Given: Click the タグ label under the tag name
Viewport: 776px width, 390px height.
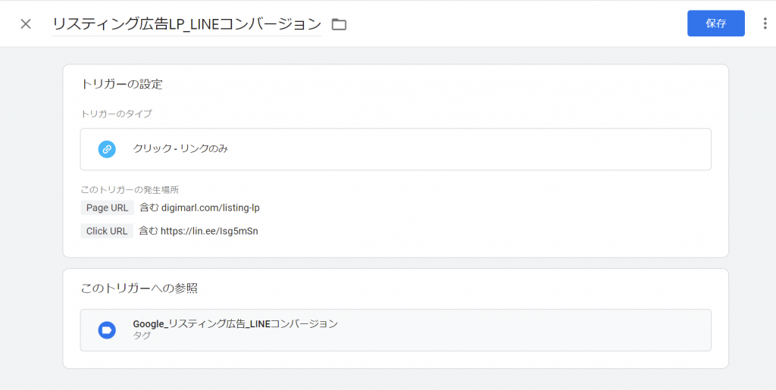Looking at the screenshot, I should pos(142,335).
